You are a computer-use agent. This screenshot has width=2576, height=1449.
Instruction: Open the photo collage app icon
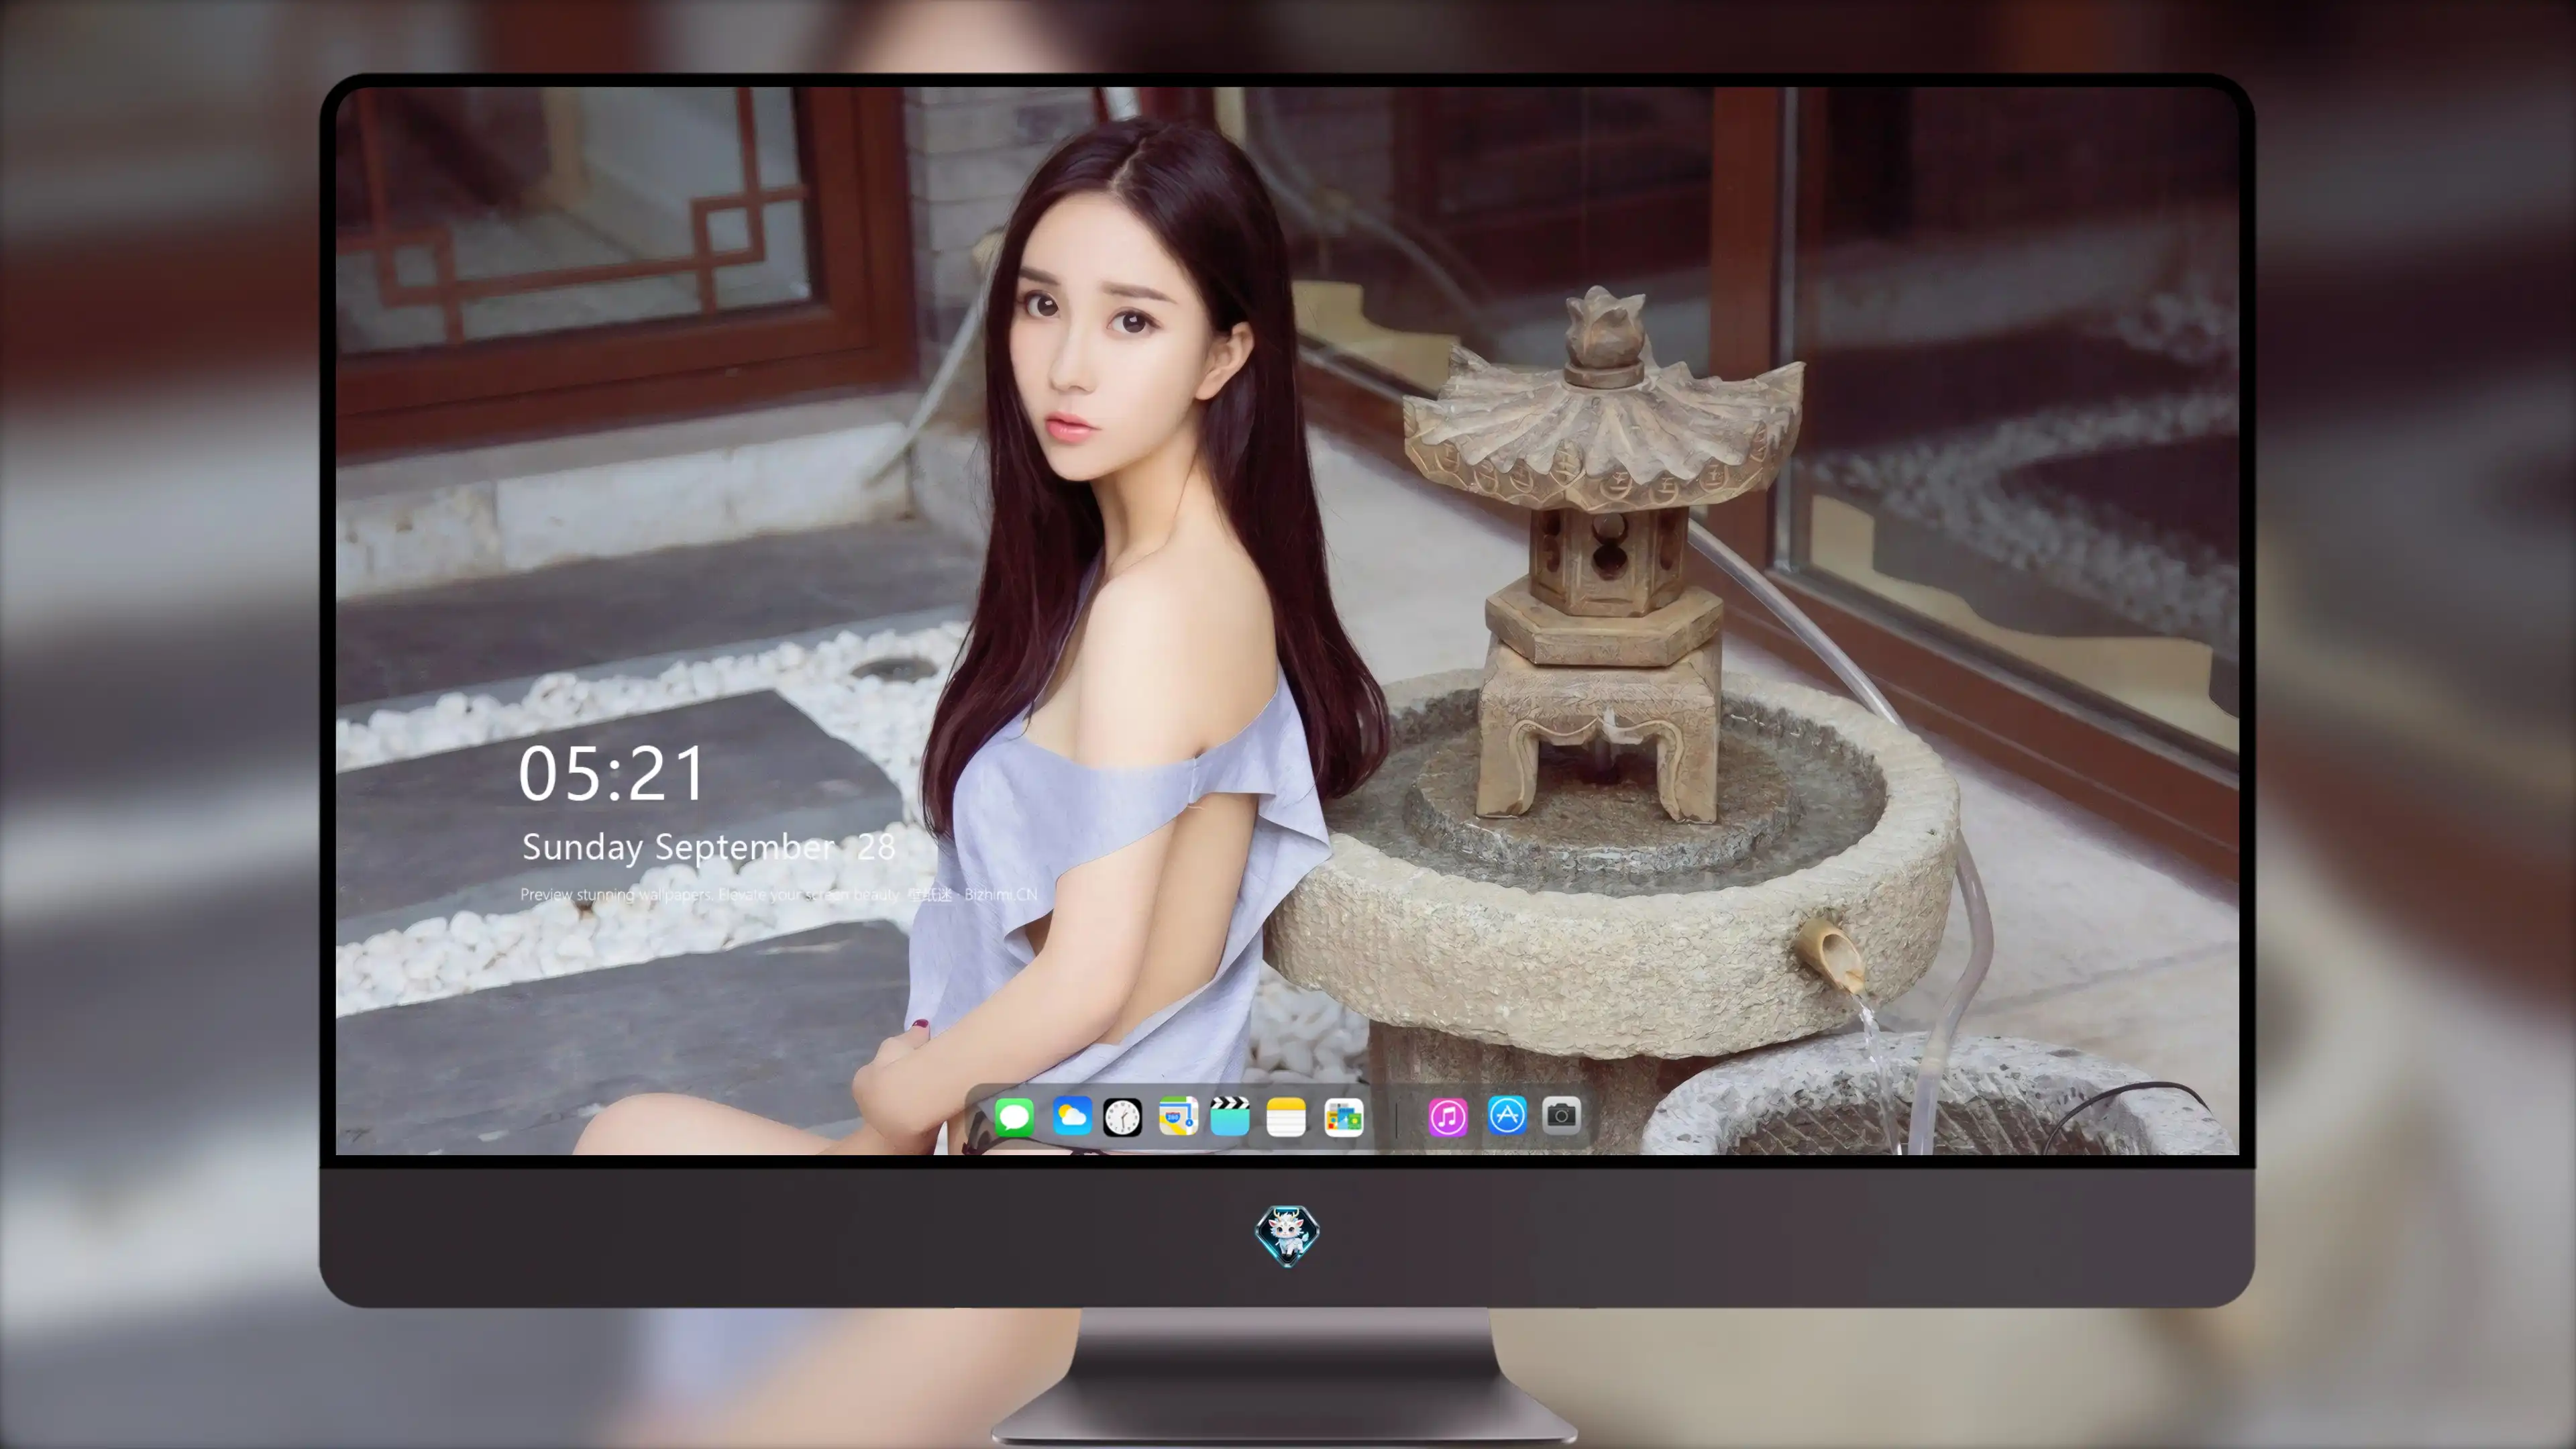[1344, 1117]
